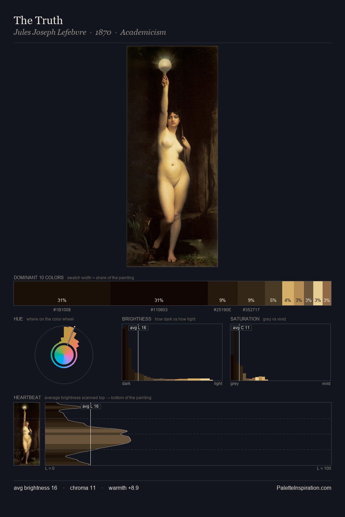
Task: Open the PaletteInspiration.com link
Action: pyautogui.click(x=304, y=488)
